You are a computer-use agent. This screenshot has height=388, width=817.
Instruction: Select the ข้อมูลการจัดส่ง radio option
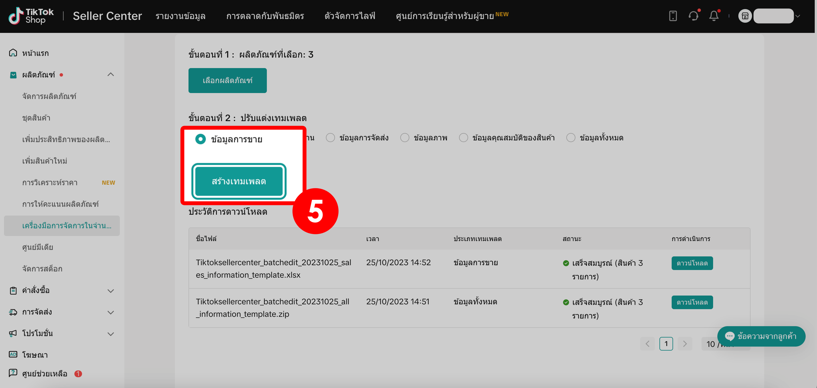coord(330,138)
